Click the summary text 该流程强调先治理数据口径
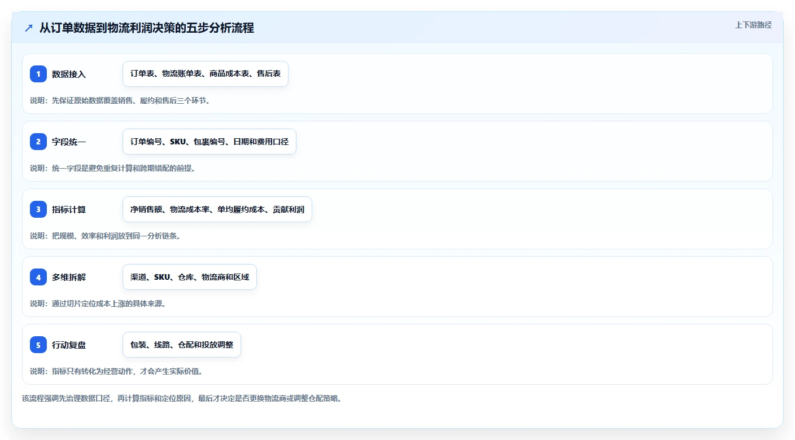The image size is (795, 440). point(182,398)
